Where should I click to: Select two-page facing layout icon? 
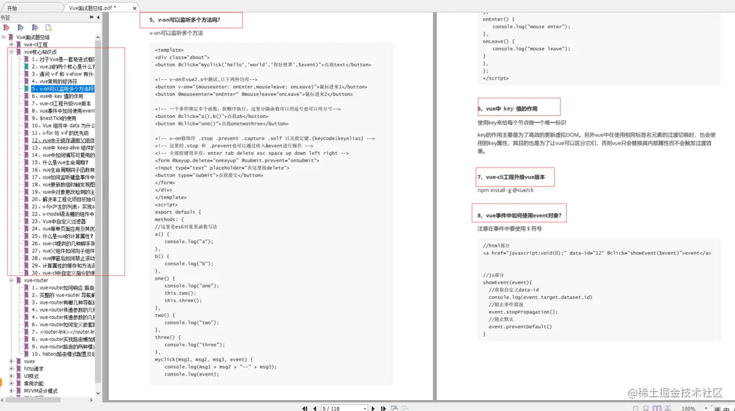tap(656, 408)
